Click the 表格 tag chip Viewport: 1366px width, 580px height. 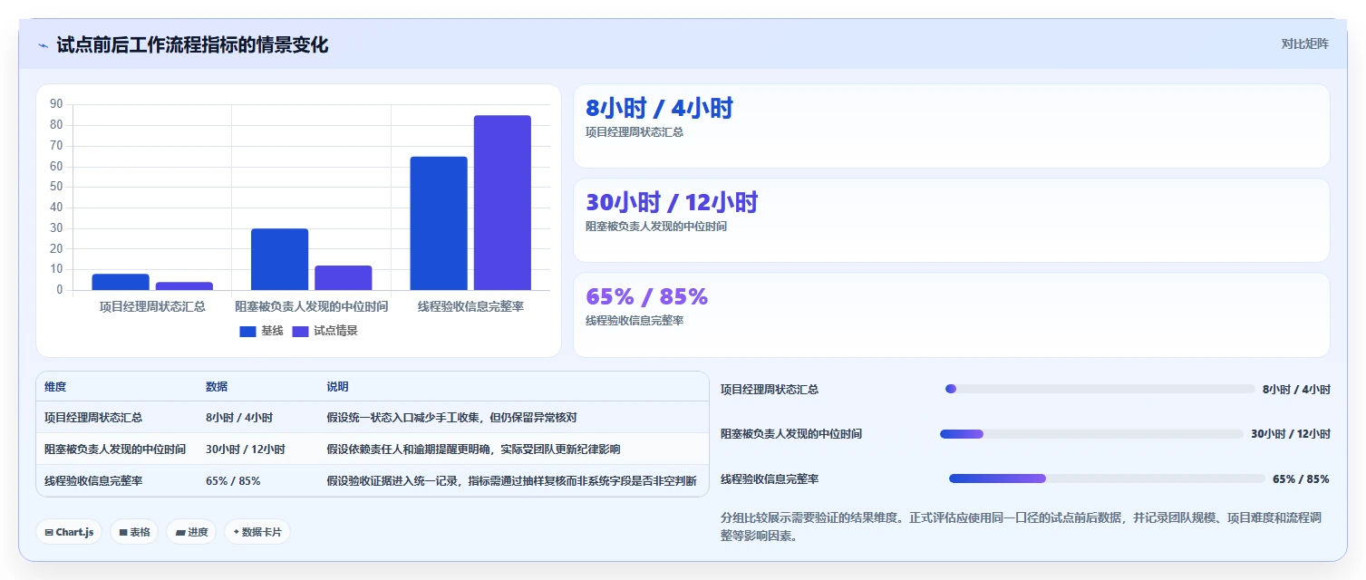[x=134, y=532]
